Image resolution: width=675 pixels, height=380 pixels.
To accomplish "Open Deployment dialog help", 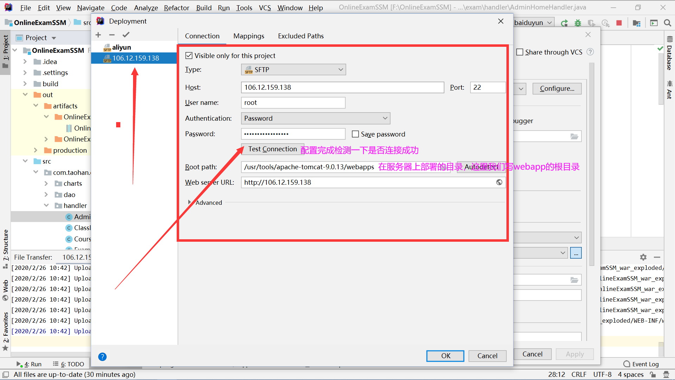I will [x=102, y=357].
